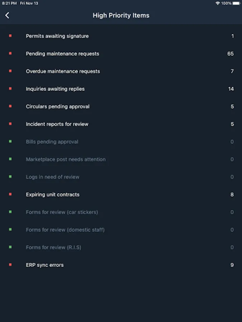The height and width of the screenshot is (322, 242).
Task: Tap green dot beside Bills pending approval
Action: point(10,141)
